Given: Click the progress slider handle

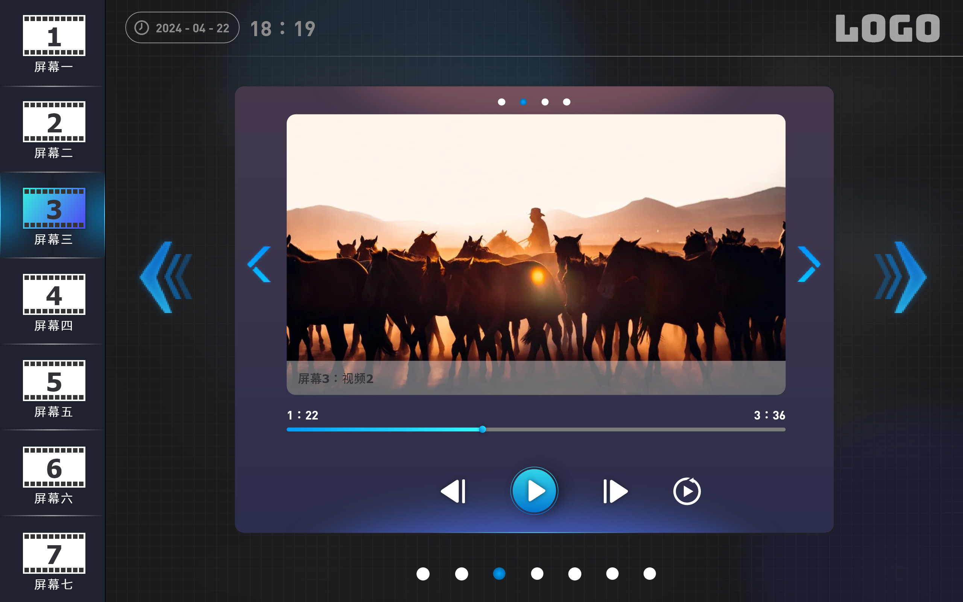Looking at the screenshot, I should click(482, 429).
